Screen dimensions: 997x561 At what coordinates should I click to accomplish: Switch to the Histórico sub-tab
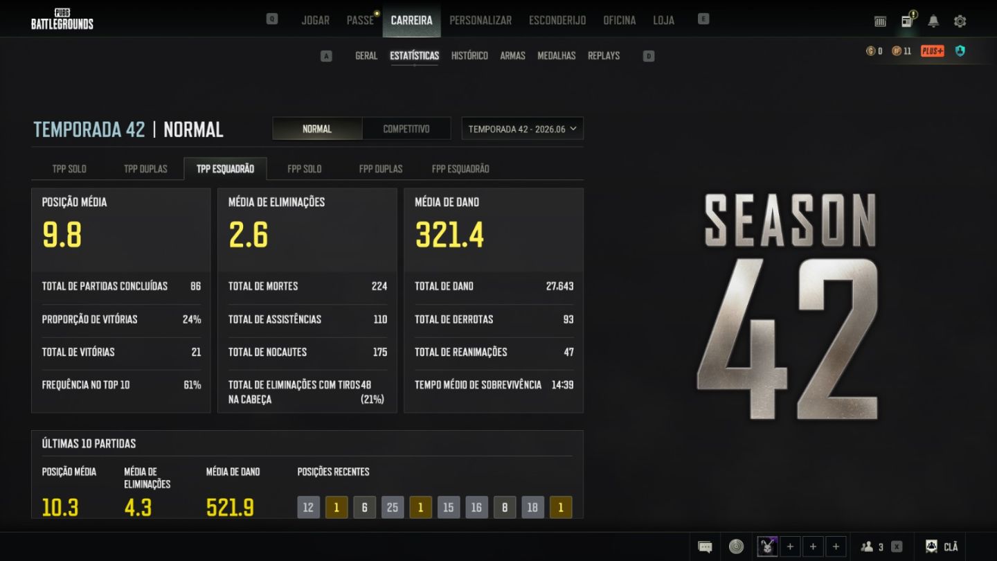point(469,55)
